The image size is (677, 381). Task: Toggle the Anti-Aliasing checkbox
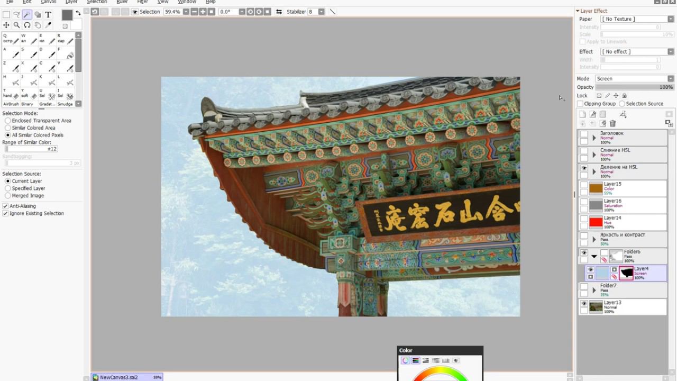pos(5,206)
